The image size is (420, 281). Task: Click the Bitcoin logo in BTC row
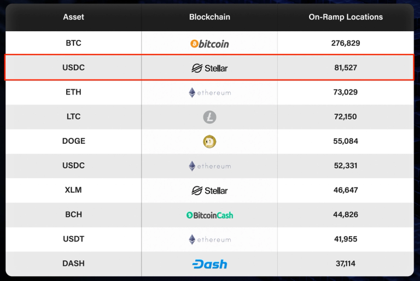pos(209,43)
